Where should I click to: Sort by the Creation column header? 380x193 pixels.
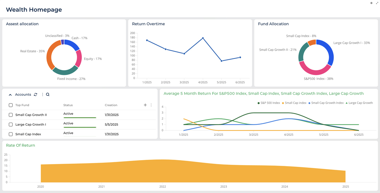click(111, 105)
